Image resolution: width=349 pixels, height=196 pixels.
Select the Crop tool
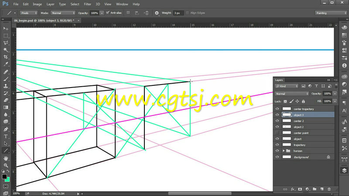(6, 57)
